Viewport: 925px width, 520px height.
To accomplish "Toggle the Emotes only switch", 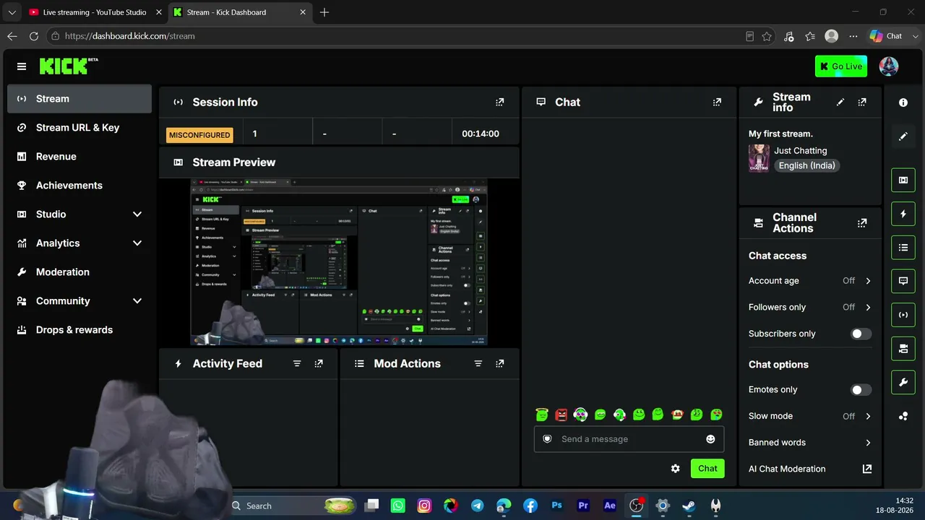I will [x=861, y=390].
